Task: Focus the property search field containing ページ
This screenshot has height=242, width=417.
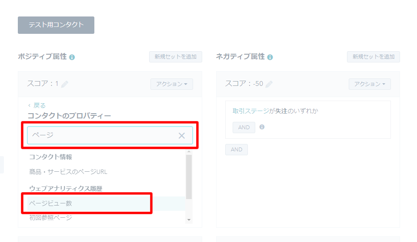Action: pyautogui.click(x=110, y=135)
